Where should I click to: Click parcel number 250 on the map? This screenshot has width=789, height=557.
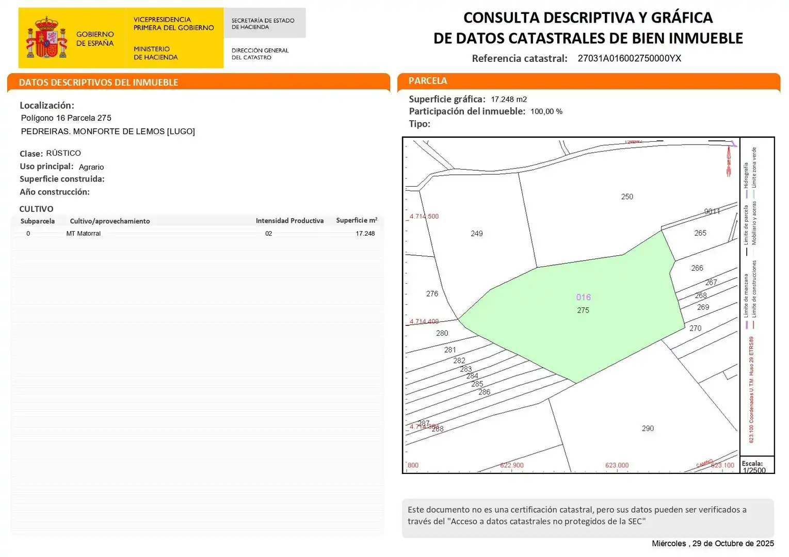[x=627, y=197]
